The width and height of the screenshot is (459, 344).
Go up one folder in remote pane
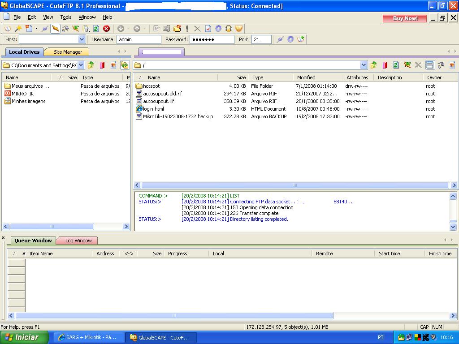point(373,65)
